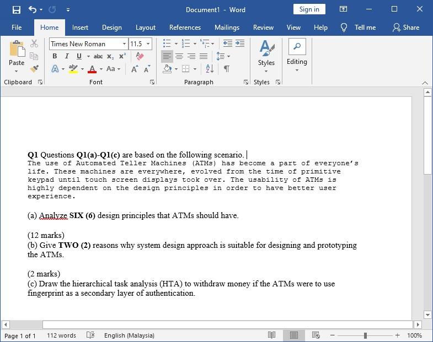Open the Paragraph dialog launcher
This screenshot has height=342, width=433.
pyautogui.click(x=246, y=82)
